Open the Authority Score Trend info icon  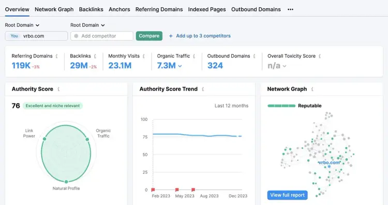(203, 89)
